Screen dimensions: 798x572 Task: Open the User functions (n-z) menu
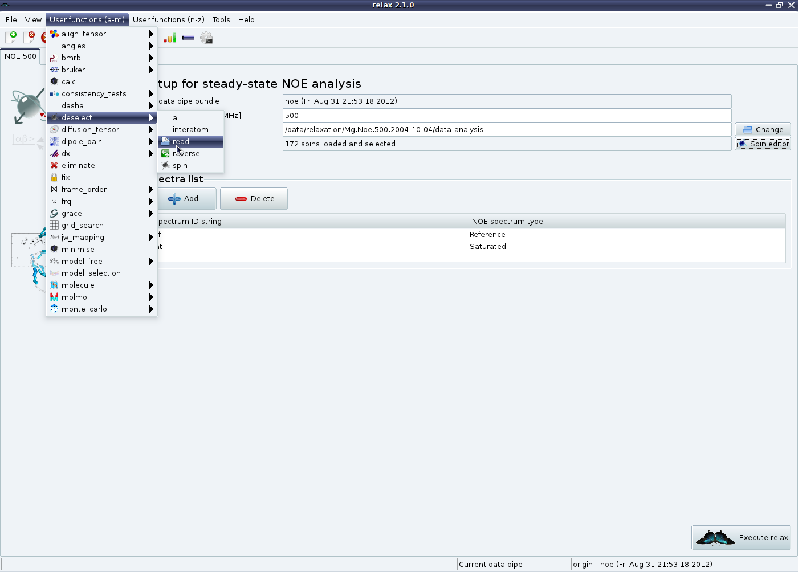tap(169, 19)
